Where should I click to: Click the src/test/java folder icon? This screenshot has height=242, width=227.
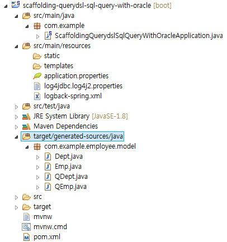(x=26, y=106)
